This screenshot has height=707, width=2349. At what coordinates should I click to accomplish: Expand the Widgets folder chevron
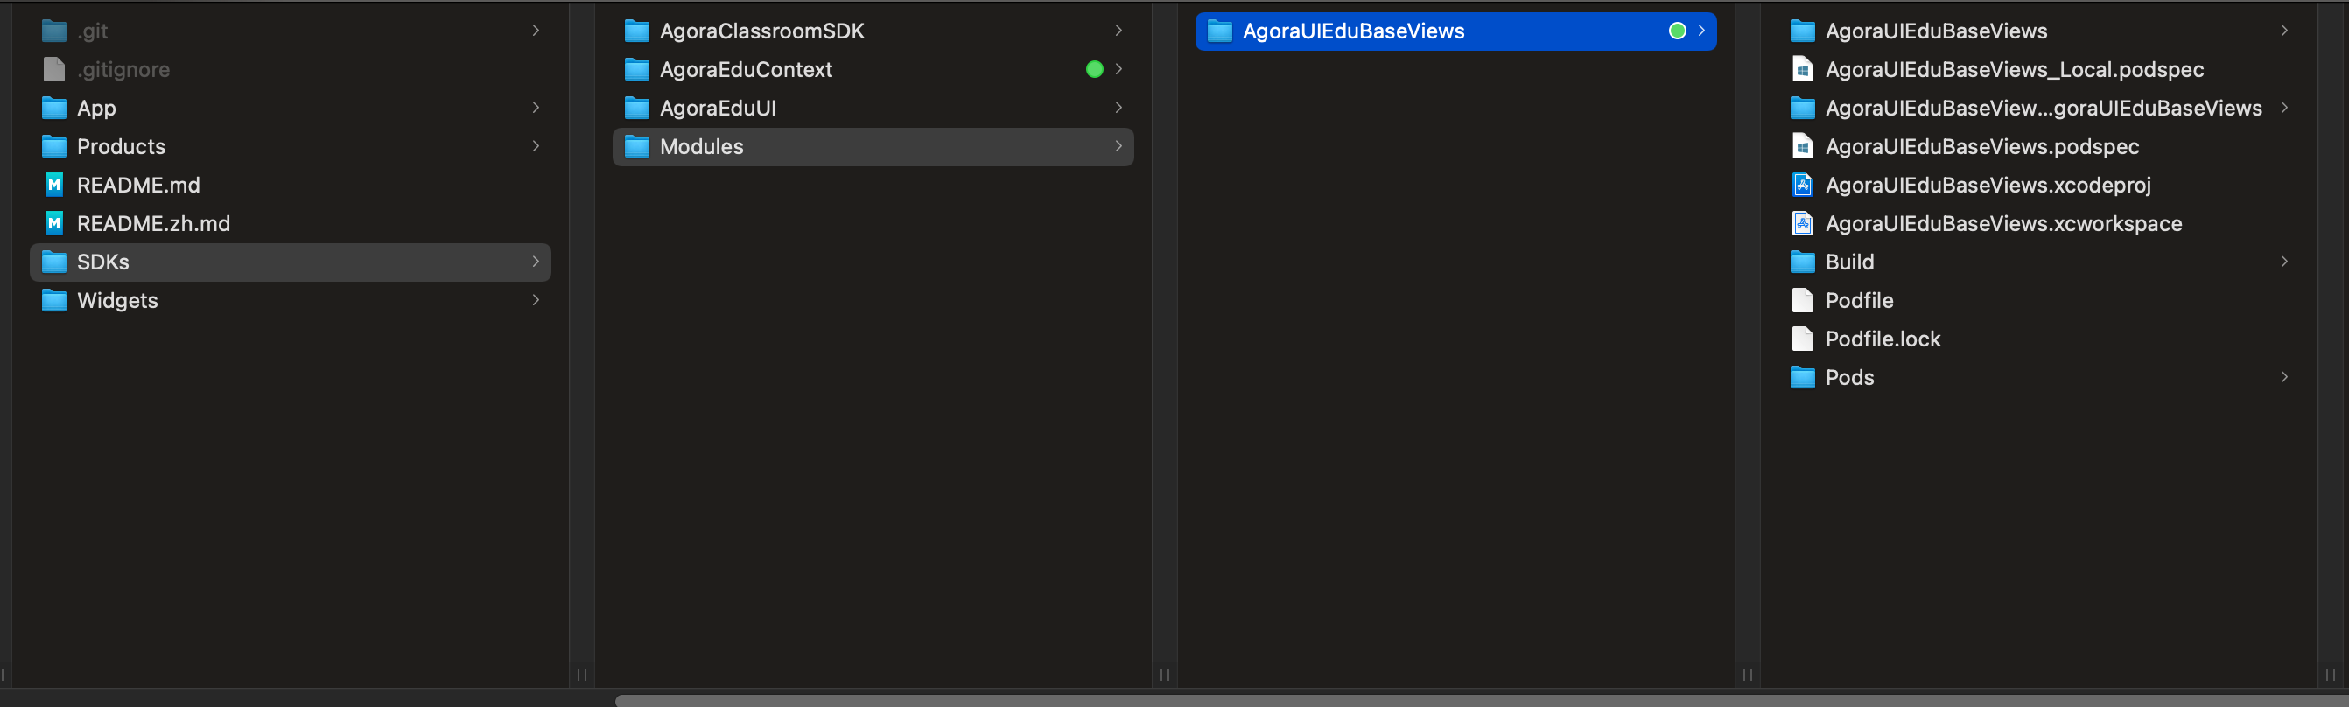coord(536,300)
